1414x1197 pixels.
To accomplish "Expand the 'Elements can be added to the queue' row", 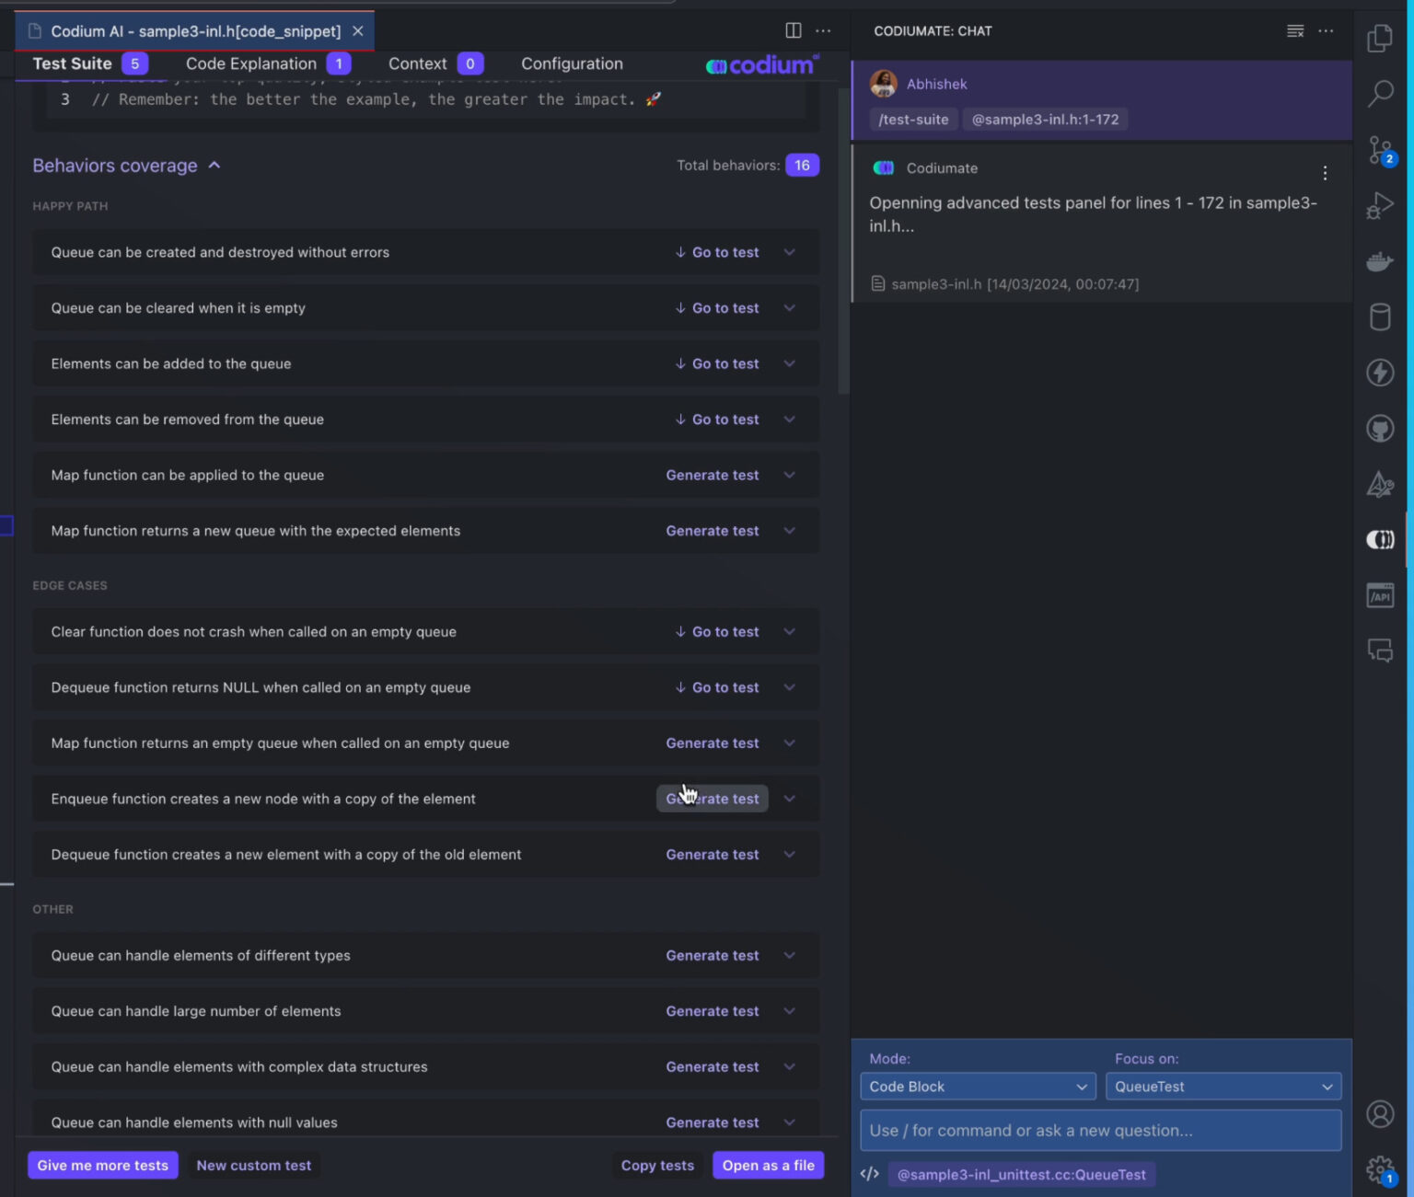I will (x=789, y=364).
